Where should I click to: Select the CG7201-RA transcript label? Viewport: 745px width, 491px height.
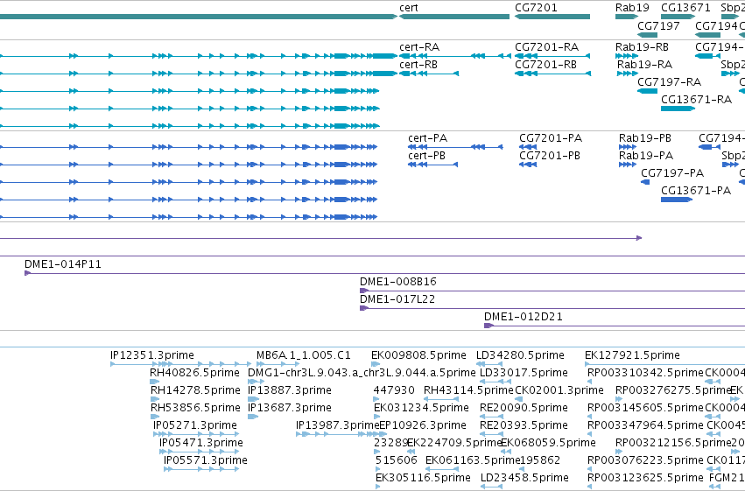(x=547, y=47)
